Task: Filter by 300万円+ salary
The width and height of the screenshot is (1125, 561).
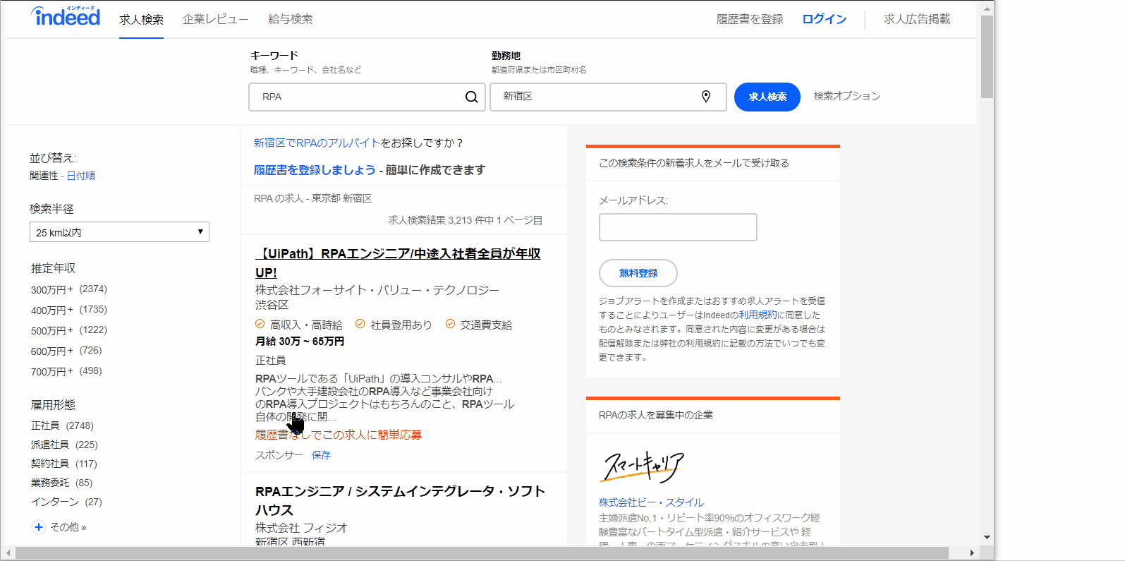Action: coord(69,289)
